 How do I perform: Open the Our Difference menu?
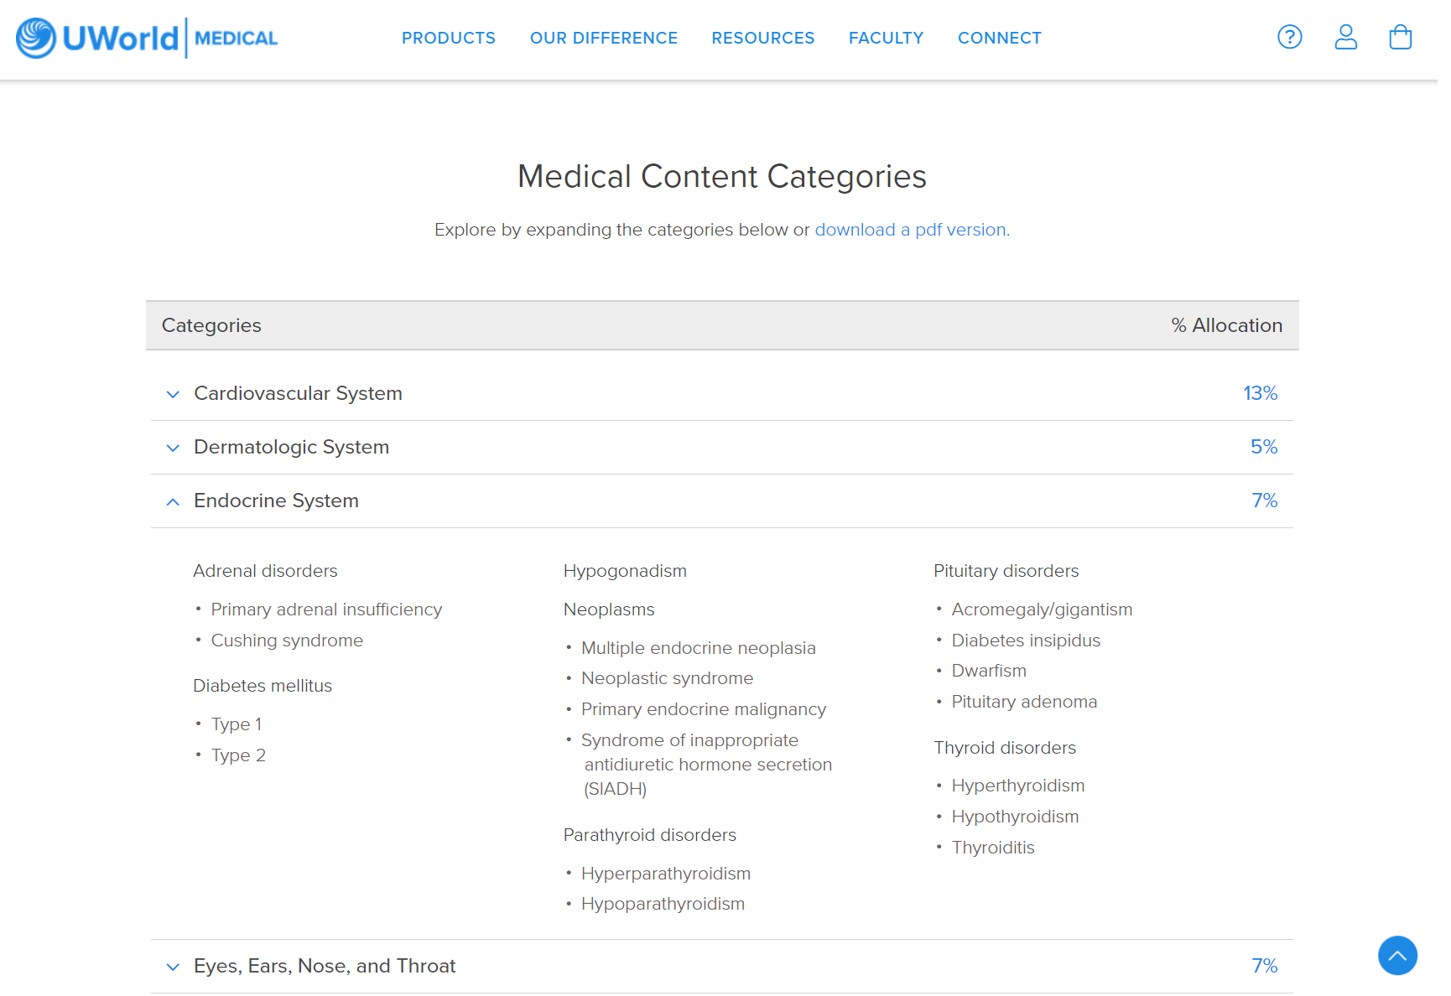604,38
